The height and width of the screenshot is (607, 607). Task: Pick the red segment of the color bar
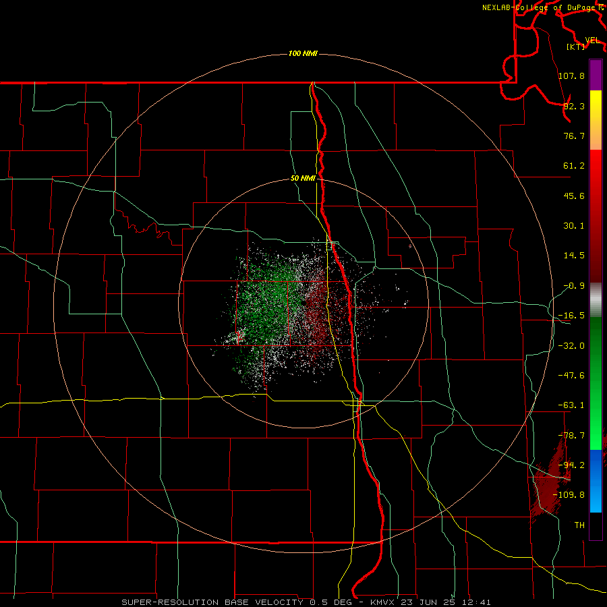point(596,216)
